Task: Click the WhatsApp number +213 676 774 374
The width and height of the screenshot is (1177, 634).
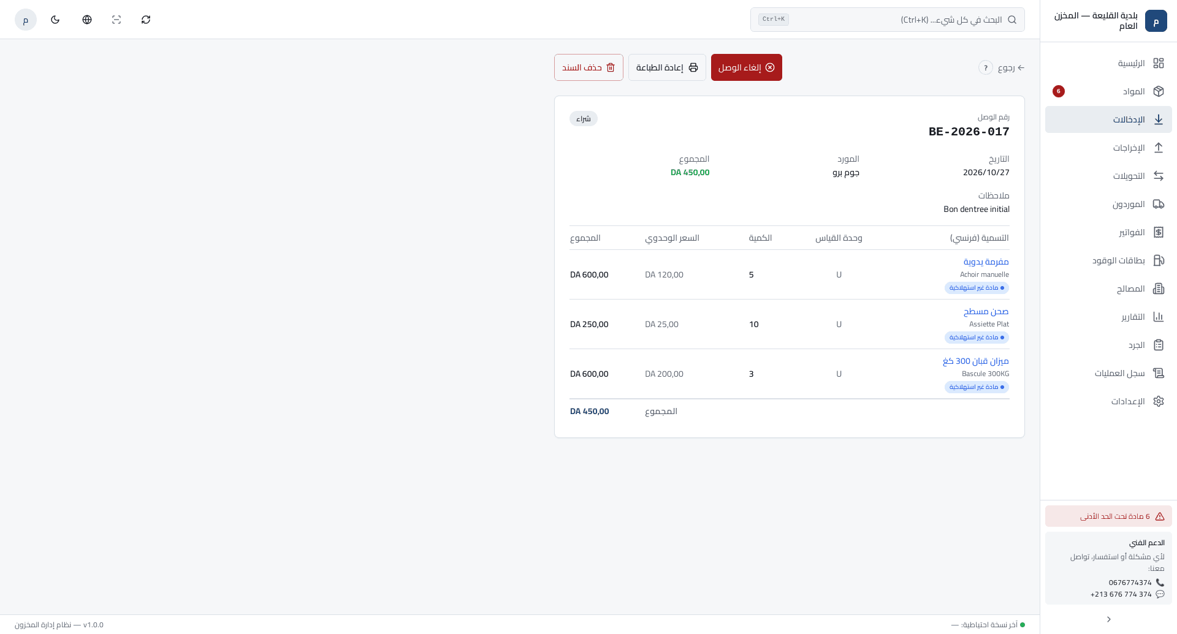Action: coord(1121,594)
